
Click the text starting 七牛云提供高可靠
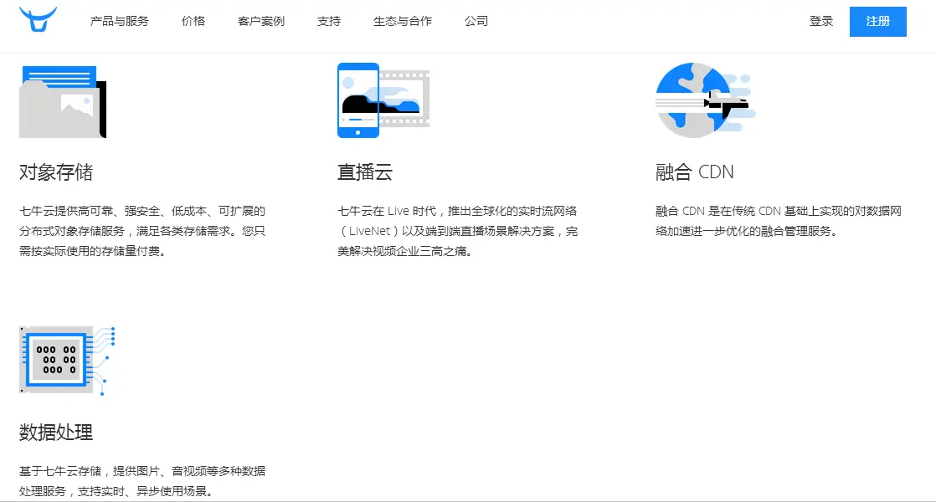142,231
